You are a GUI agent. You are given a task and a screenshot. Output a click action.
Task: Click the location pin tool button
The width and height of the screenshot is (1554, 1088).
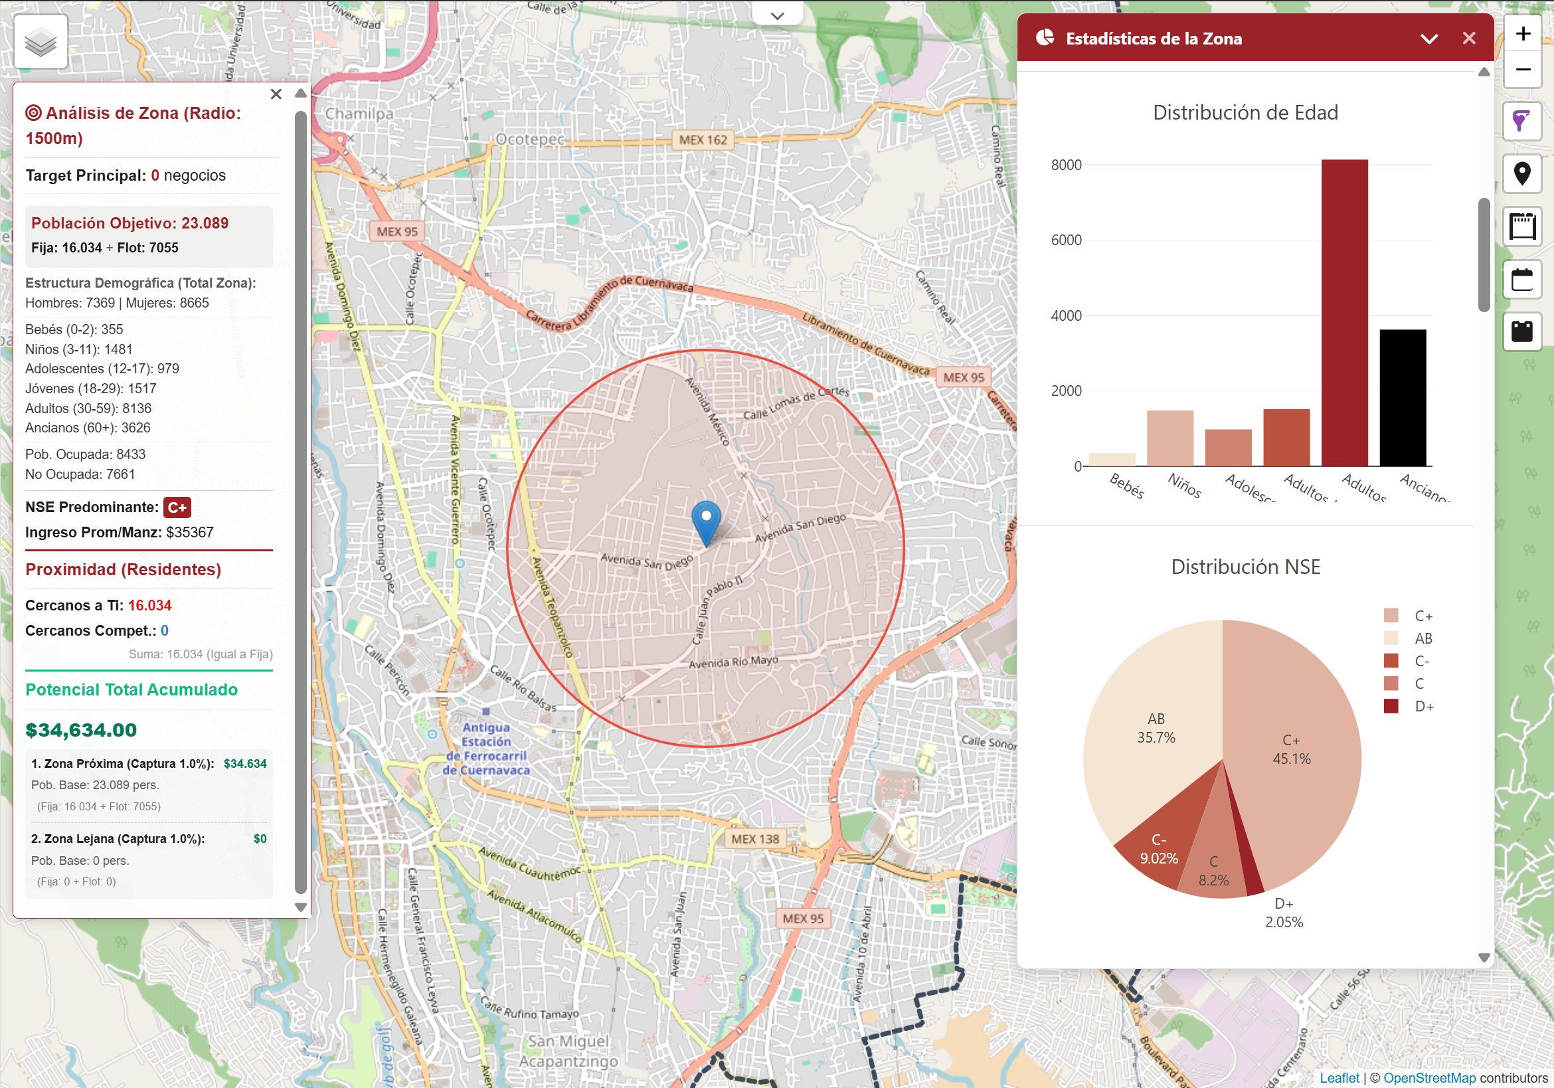tap(1522, 174)
